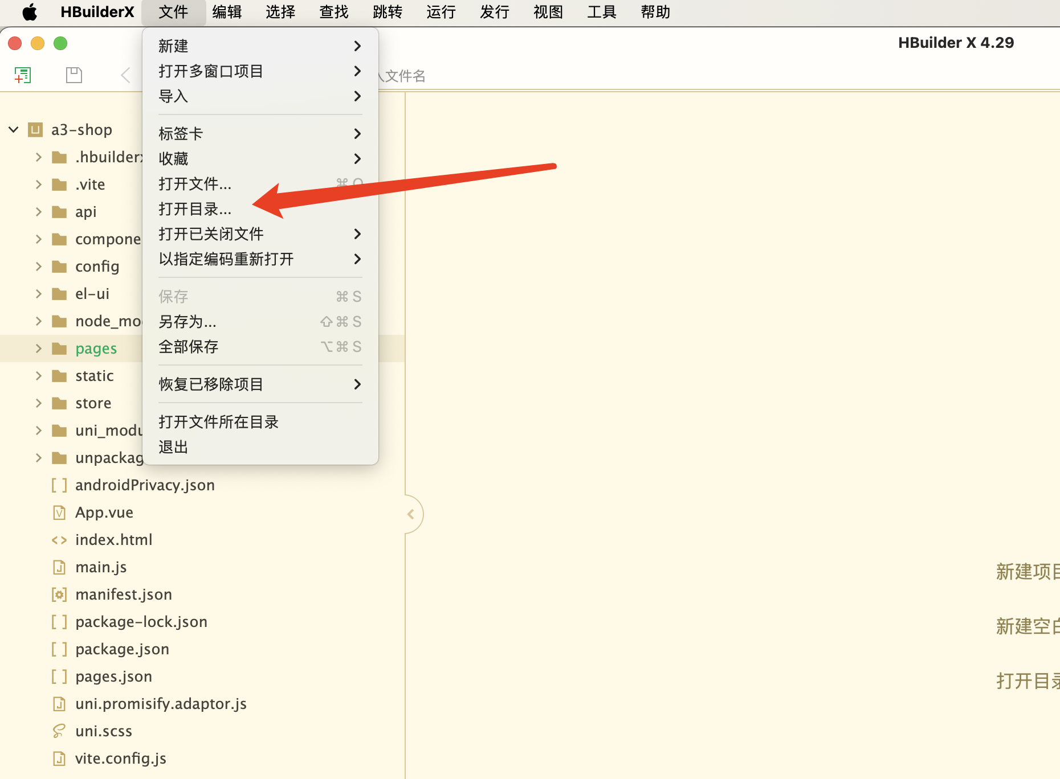The width and height of the screenshot is (1060, 779).
Task: Open the 标签卡 submenu
Action: click(x=260, y=134)
